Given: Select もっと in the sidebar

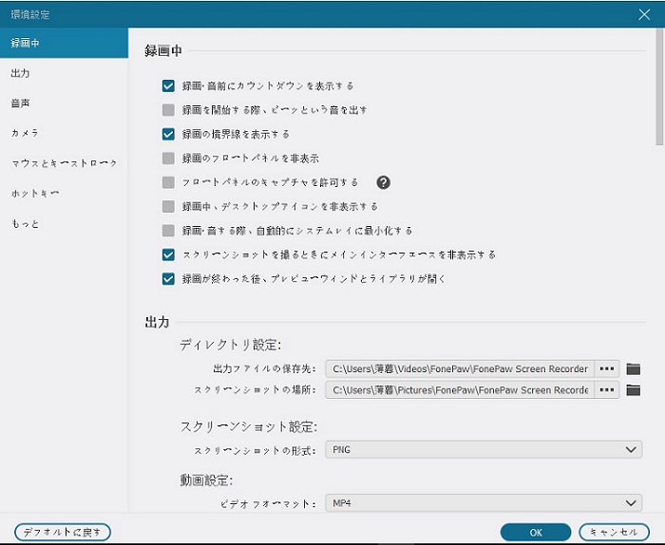Looking at the screenshot, I should (64, 224).
